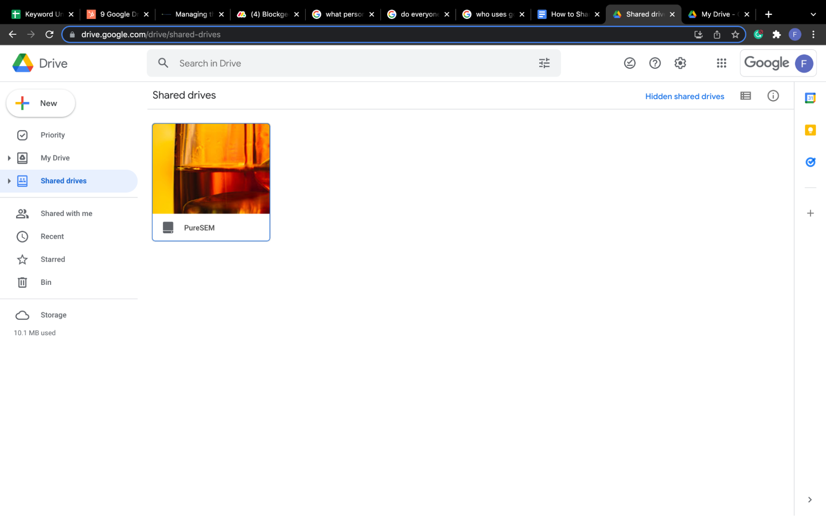Toggle the Recent section
This screenshot has width=826, height=516.
(52, 236)
